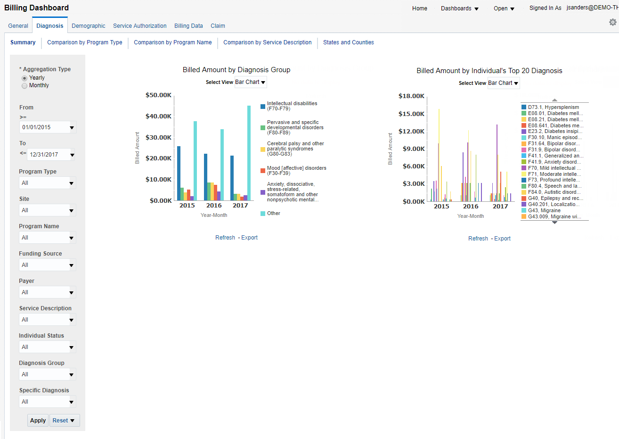Open the To date dropdown
The width and height of the screenshot is (619, 439).
72,155
